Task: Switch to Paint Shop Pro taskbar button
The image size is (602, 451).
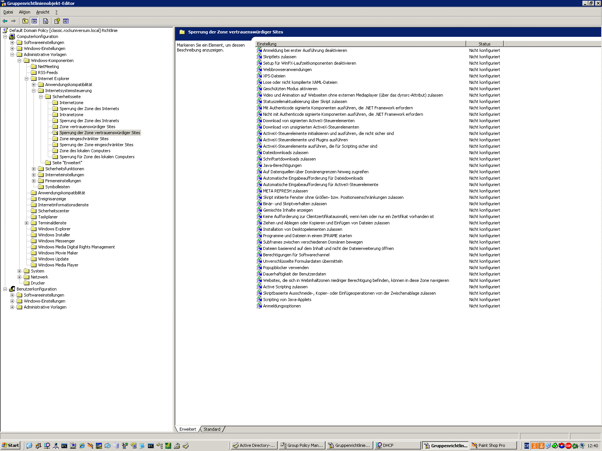Action: 493,445
